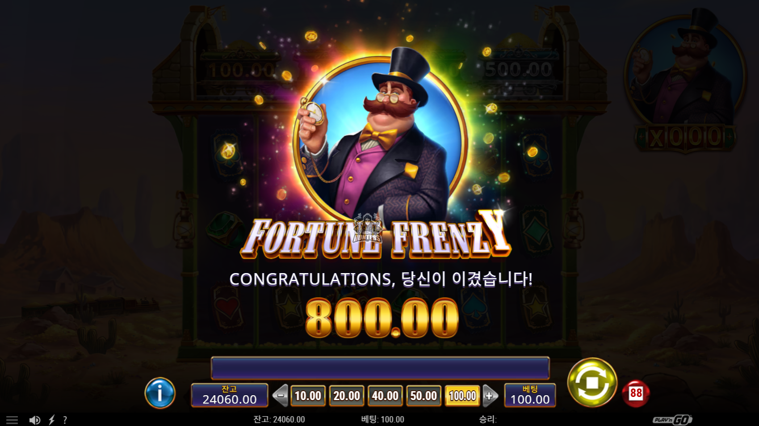Open the hamburger menu icon
Viewport: 759px width, 426px height.
coord(12,420)
